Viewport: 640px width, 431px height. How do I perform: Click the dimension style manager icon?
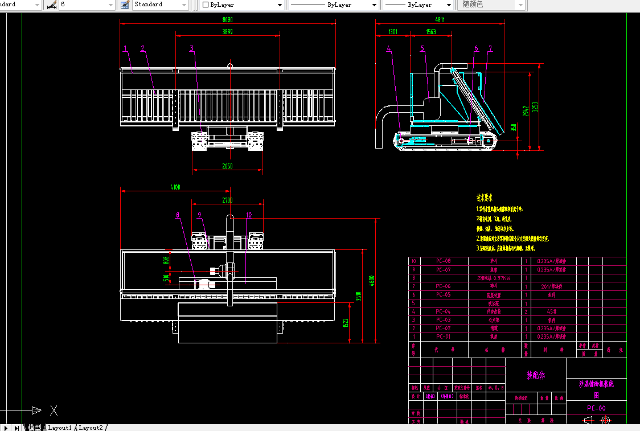pos(51,5)
